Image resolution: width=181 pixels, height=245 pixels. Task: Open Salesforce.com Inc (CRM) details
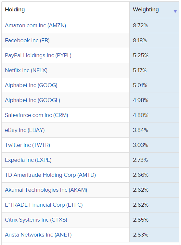(37, 115)
